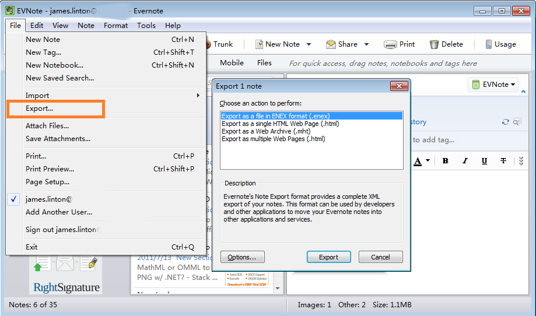Screen dimensions: 536x316
Task: Select Export as multiple Web Pages
Action: (x=311, y=139)
